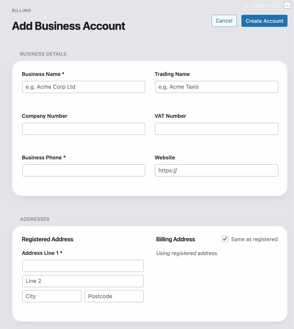294x329 pixels.
Task: Untick the "Same as registered" checkbox
Action: [225, 239]
